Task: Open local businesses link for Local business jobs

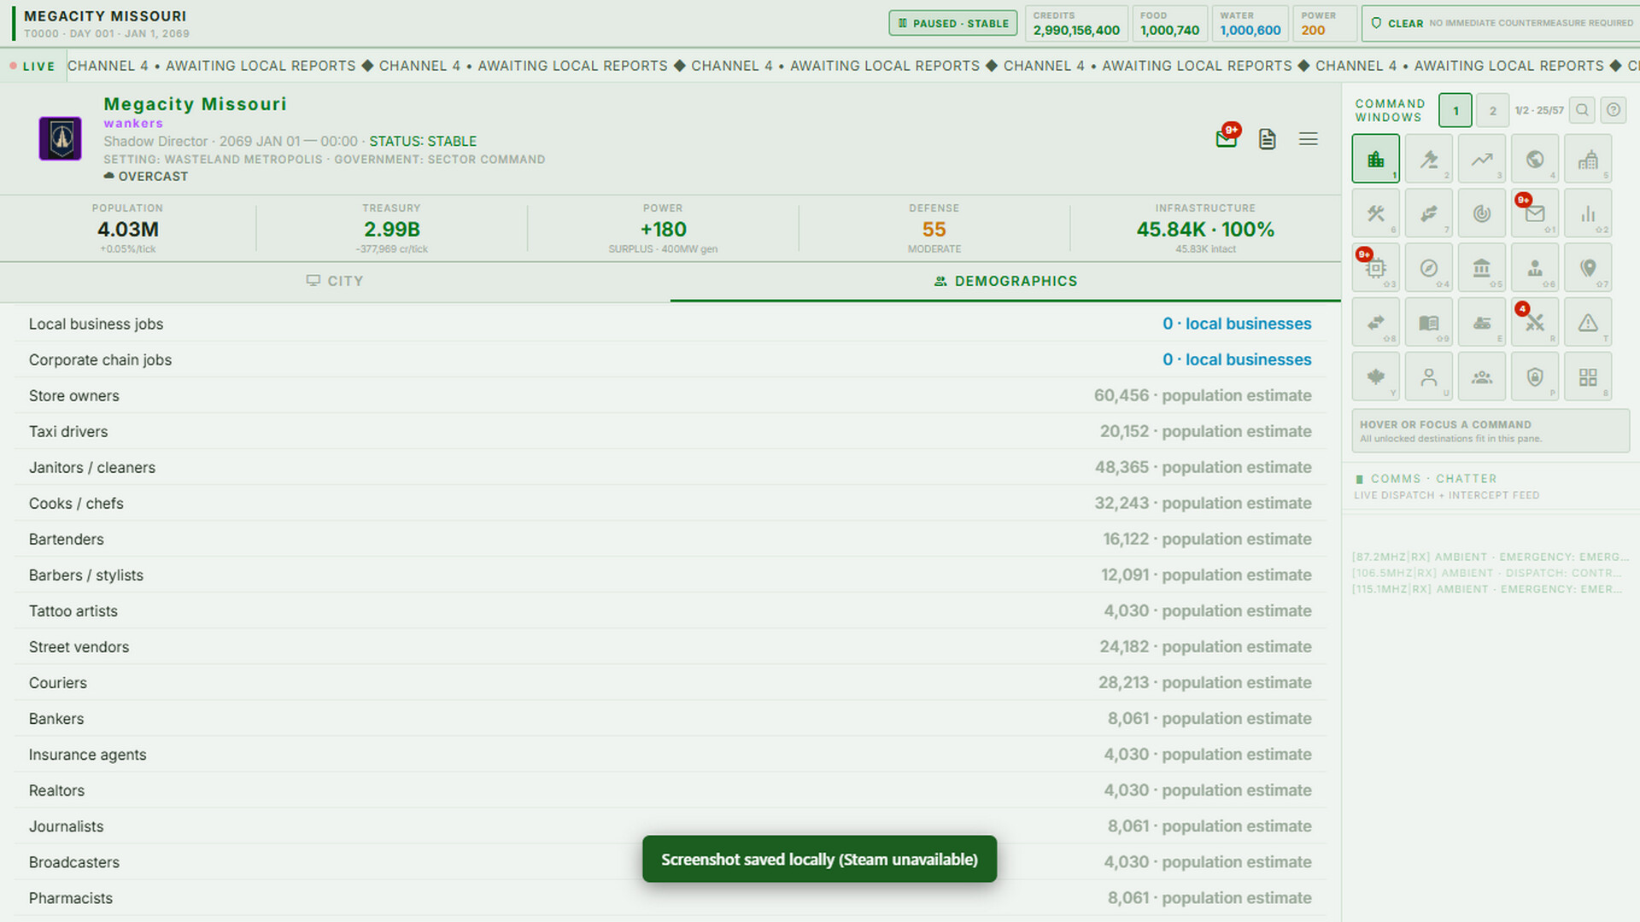Action: pyautogui.click(x=1237, y=324)
